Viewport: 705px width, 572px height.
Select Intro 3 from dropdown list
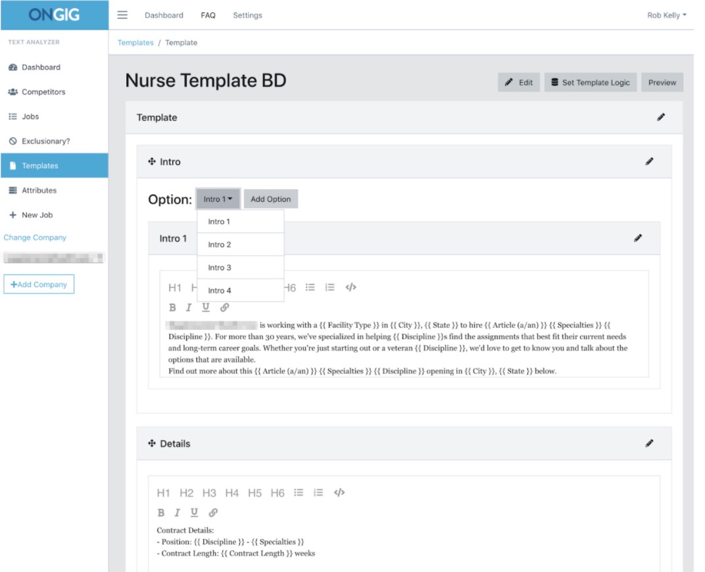coord(220,268)
